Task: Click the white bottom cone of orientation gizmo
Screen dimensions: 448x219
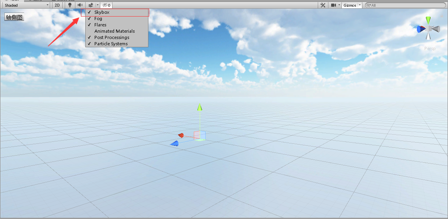Action: coord(428,36)
